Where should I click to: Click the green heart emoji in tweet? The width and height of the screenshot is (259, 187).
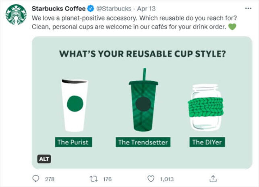click(x=232, y=27)
